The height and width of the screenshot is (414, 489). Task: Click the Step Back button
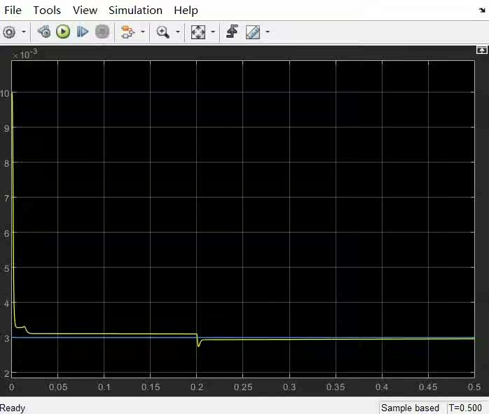coord(44,32)
